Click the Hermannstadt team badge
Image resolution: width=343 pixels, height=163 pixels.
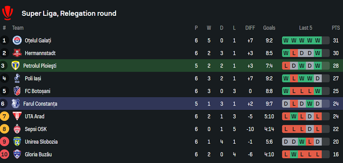click(17, 53)
